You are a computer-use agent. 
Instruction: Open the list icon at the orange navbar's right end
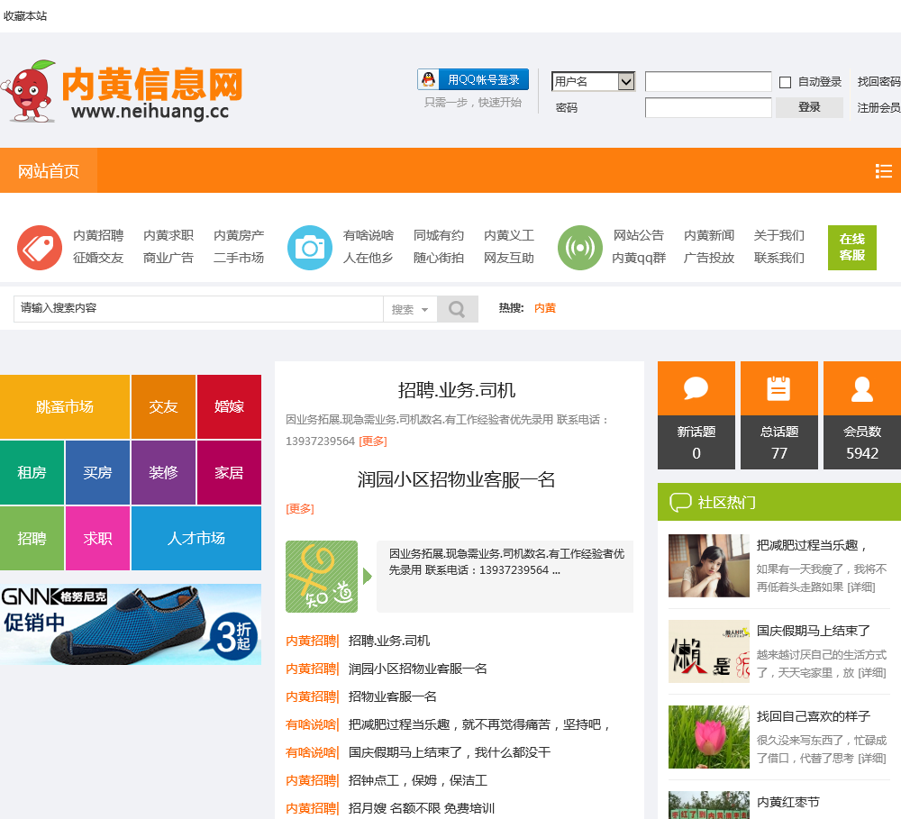tap(883, 170)
